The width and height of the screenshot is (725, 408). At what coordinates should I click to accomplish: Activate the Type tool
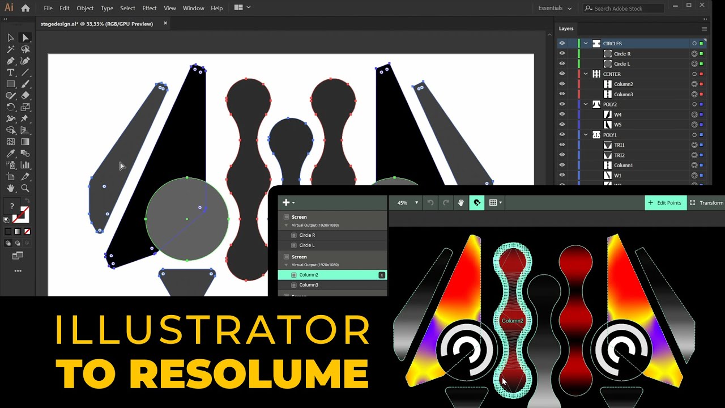[11, 73]
